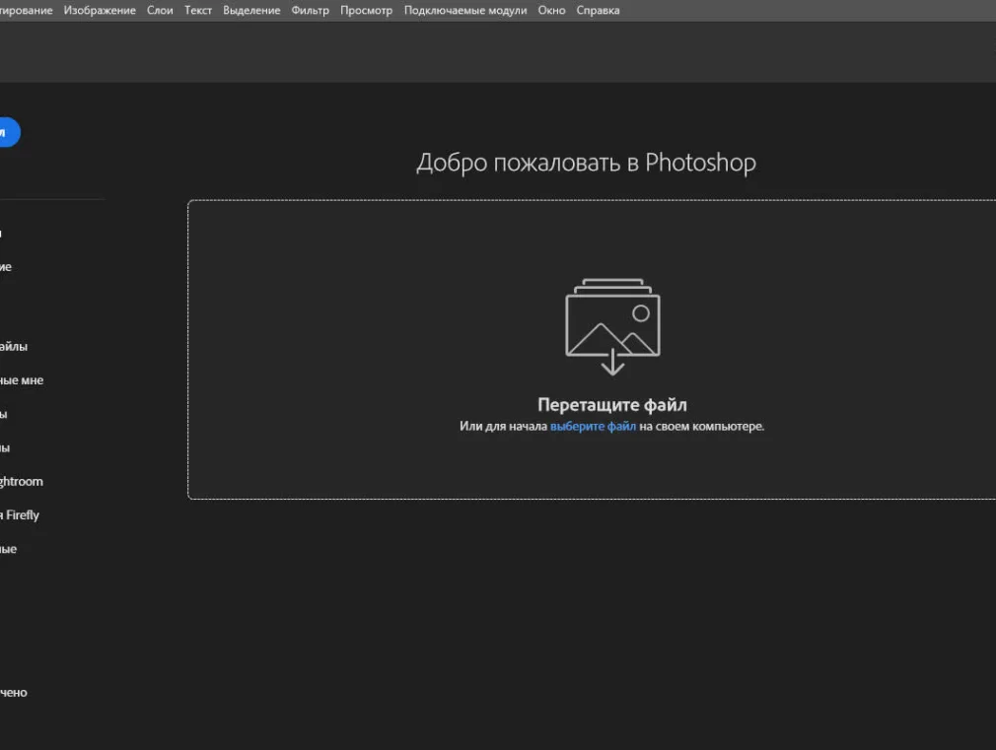
Task: Open the Слои menu
Action: pyautogui.click(x=160, y=11)
